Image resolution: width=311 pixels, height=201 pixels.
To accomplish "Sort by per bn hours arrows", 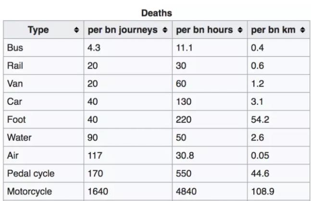I will point(240,30).
